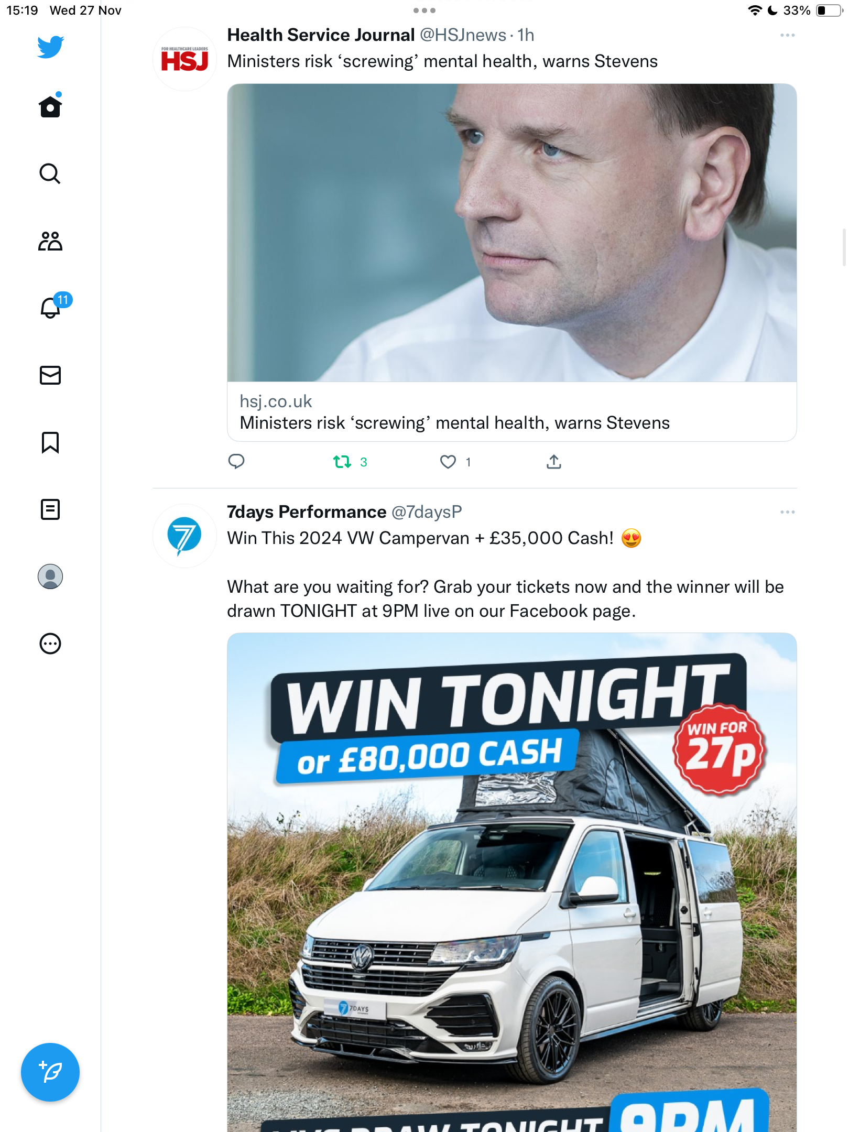Open the Communities section
Image resolution: width=849 pixels, height=1132 pixels.
tap(50, 241)
